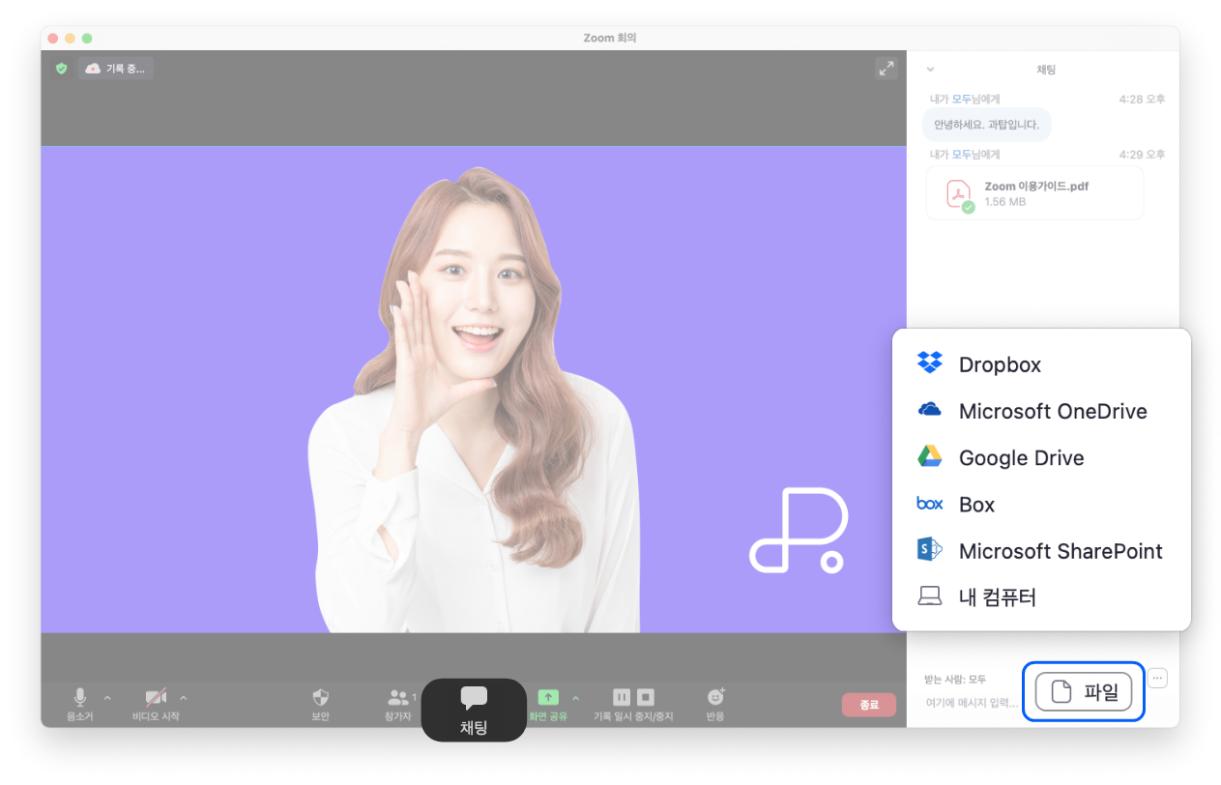Pause the recording
This screenshot has height=785, width=1221.
tap(622, 697)
